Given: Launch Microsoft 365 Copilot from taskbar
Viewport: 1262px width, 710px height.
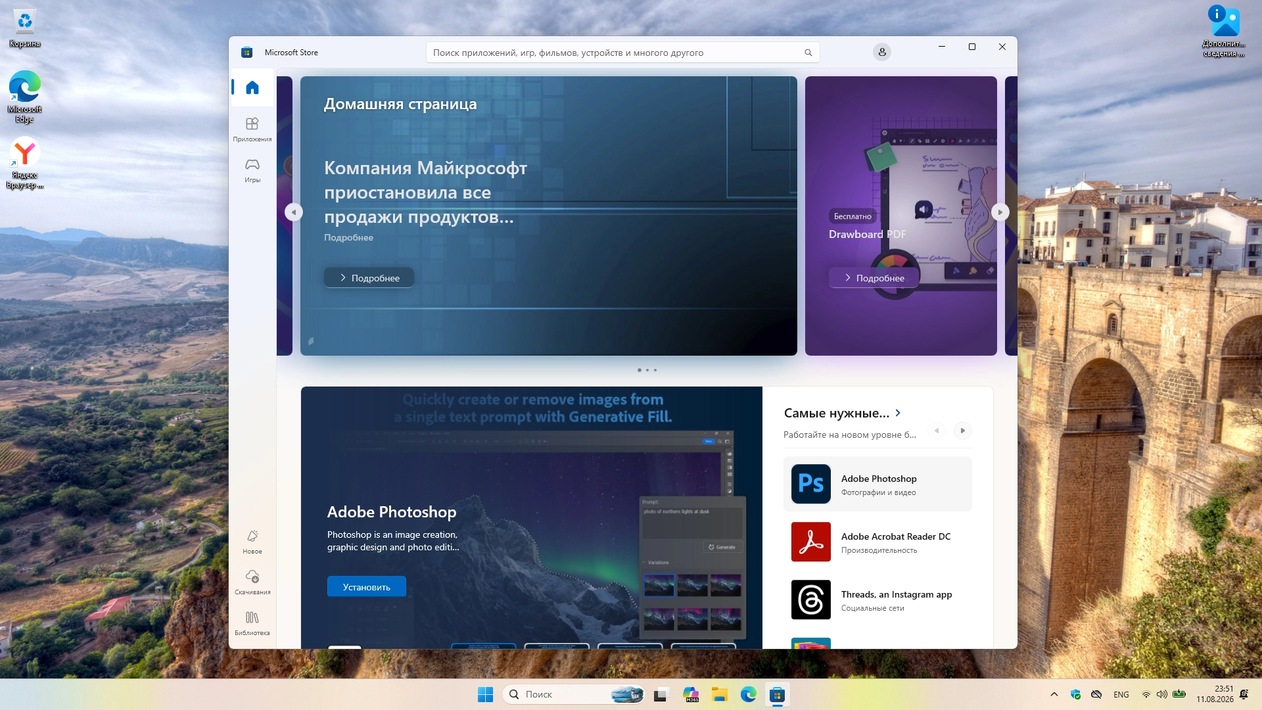Looking at the screenshot, I should (x=691, y=694).
